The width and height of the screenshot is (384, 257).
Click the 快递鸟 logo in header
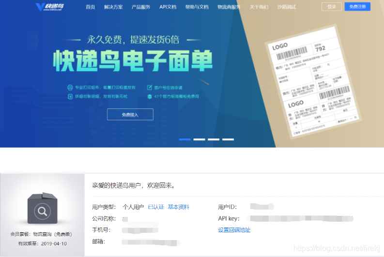point(50,7)
